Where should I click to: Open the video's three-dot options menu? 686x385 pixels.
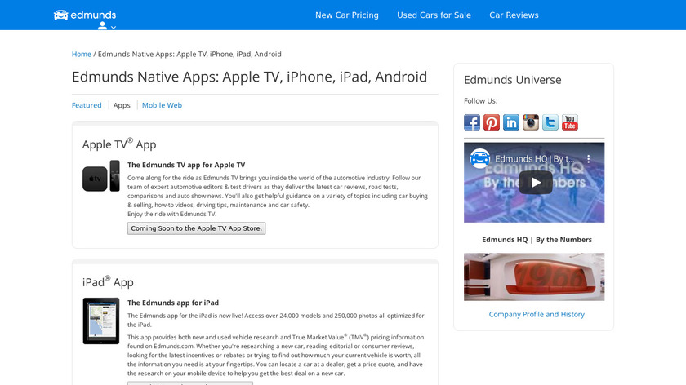[x=589, y=158]
